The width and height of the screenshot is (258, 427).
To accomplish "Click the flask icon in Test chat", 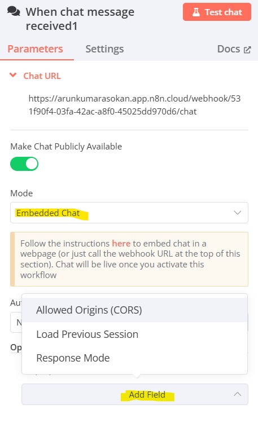I will point(196,12).
